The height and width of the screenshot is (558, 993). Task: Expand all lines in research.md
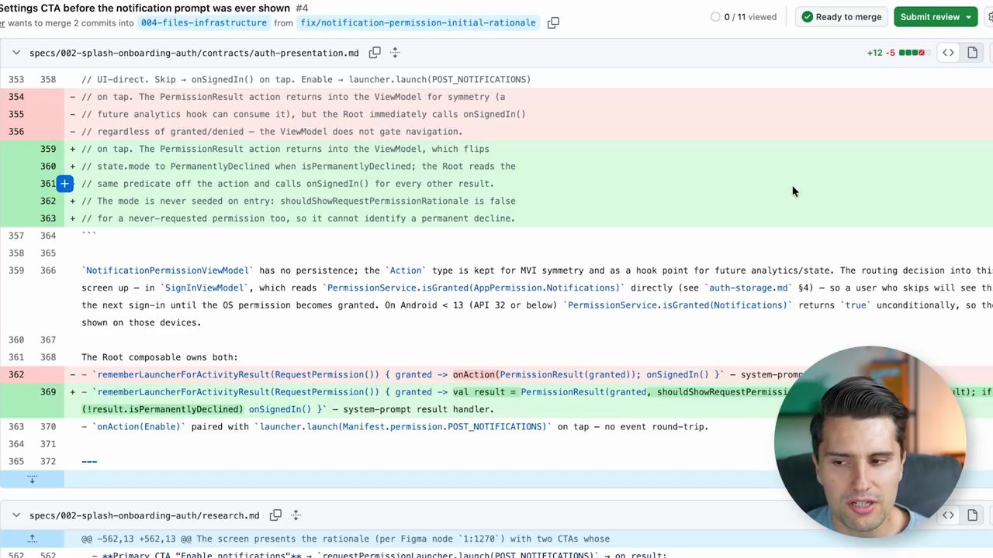(x=296, y=515)
